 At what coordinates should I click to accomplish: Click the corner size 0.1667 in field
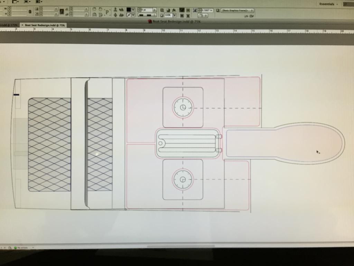(207, 10)
